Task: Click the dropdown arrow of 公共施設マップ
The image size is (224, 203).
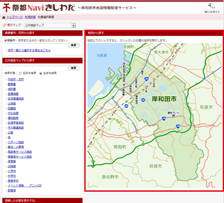Action: [x=74, y=25]
